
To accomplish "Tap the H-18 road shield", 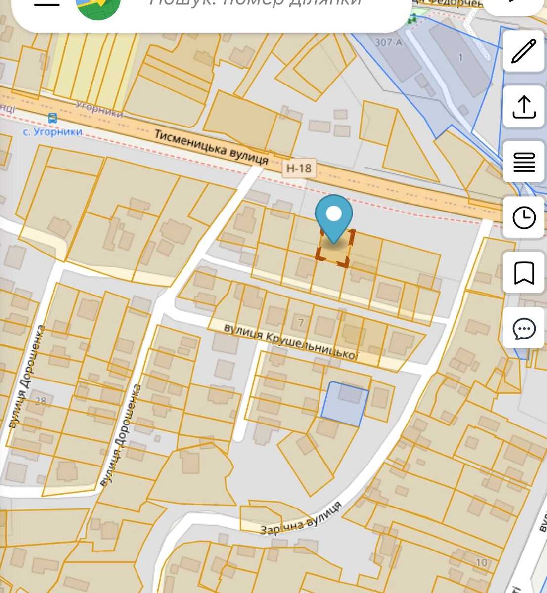I will pos(299,169).
